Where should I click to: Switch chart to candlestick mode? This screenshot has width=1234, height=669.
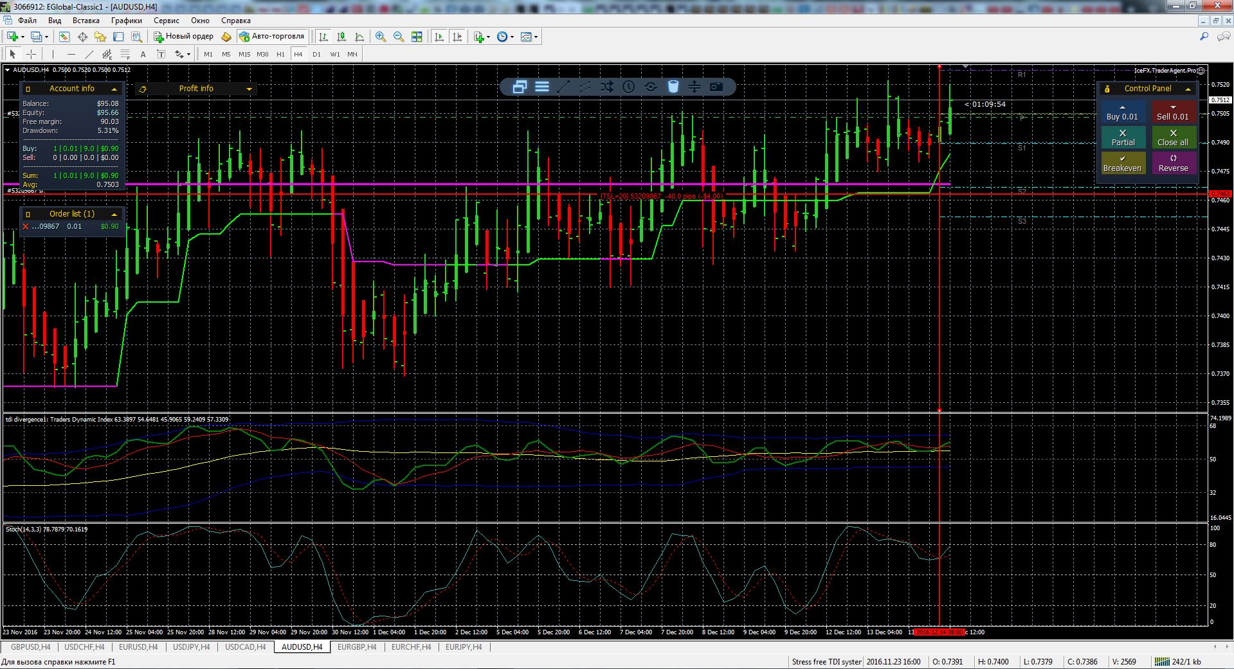click(341, 37)
